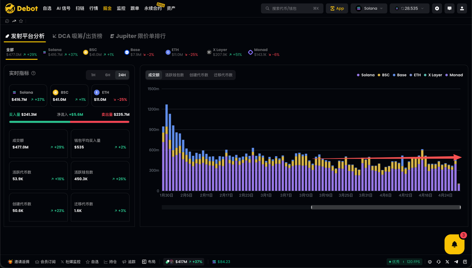472x268 pixels.
Task: Click the Solana $416.7M indicator card
Action: (28, 96)
